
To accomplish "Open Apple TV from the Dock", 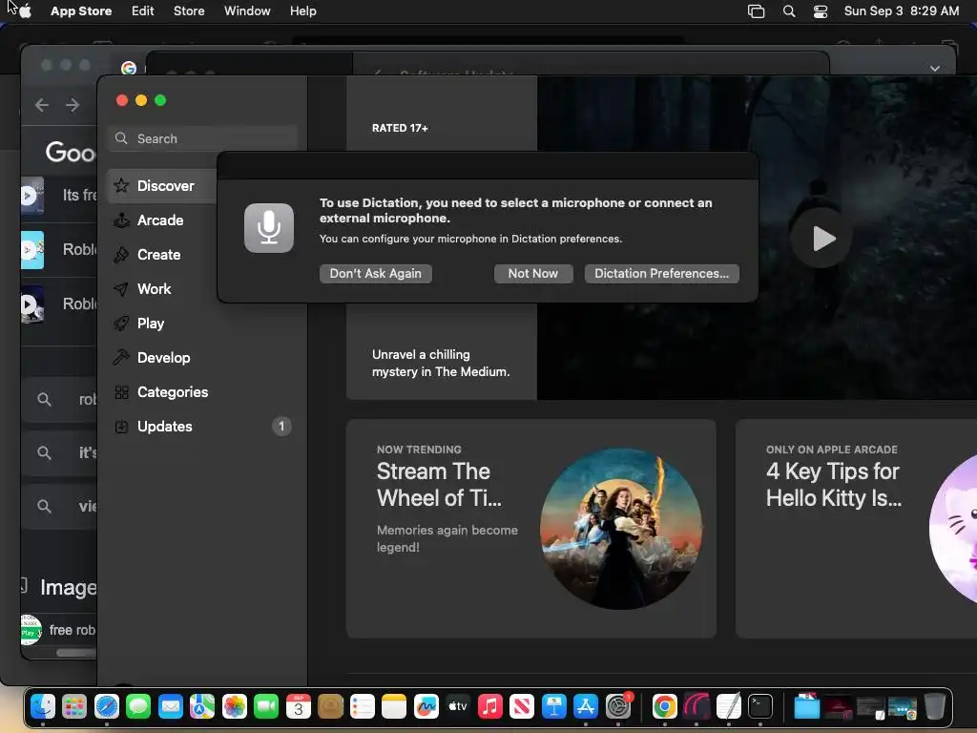I will click(x=458, y=707).
